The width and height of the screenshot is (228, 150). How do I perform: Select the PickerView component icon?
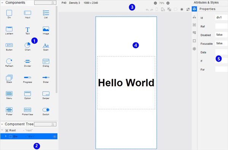tap(27, 110)
